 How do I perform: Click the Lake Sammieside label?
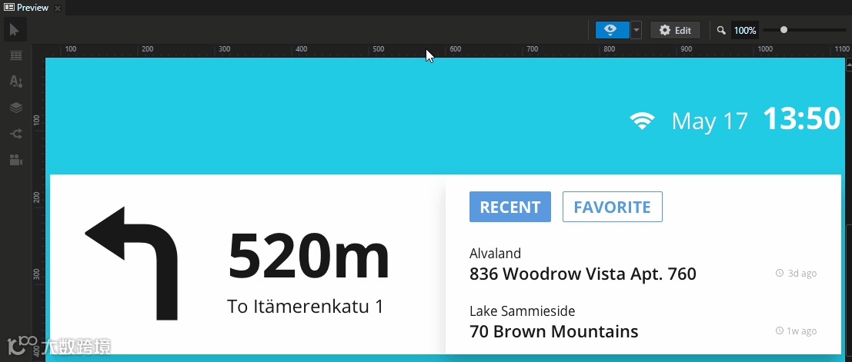pos(522,311)
